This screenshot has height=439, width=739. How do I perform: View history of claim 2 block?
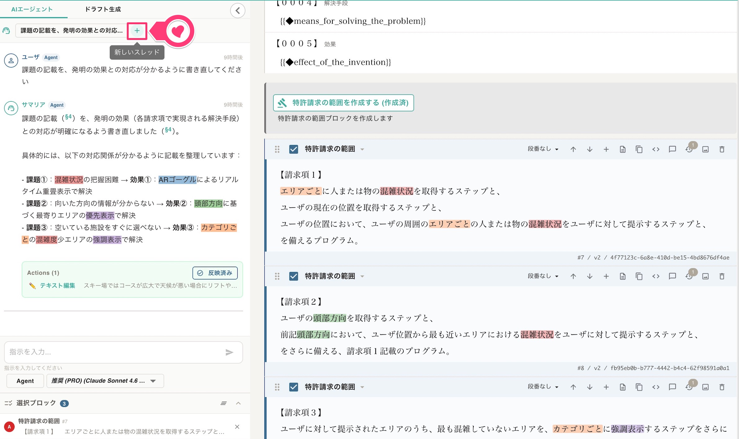coord(689,276)
